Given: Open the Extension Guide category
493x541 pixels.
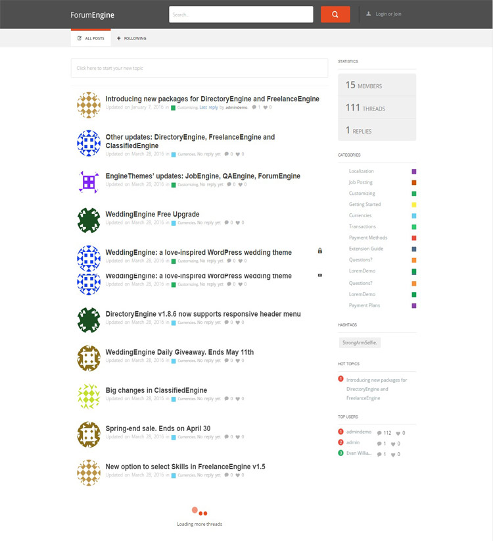Looking at the screenshot, I should (x=366, y=249).
